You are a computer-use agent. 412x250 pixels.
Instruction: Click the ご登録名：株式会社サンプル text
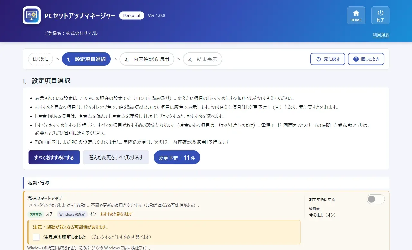[71, 33]
